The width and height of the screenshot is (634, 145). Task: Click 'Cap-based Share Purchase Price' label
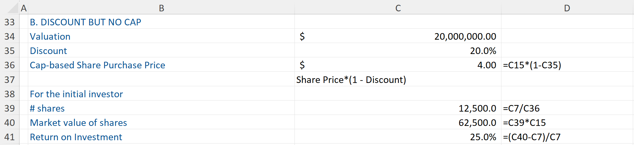pyautogui.click(x=97, y=65)
